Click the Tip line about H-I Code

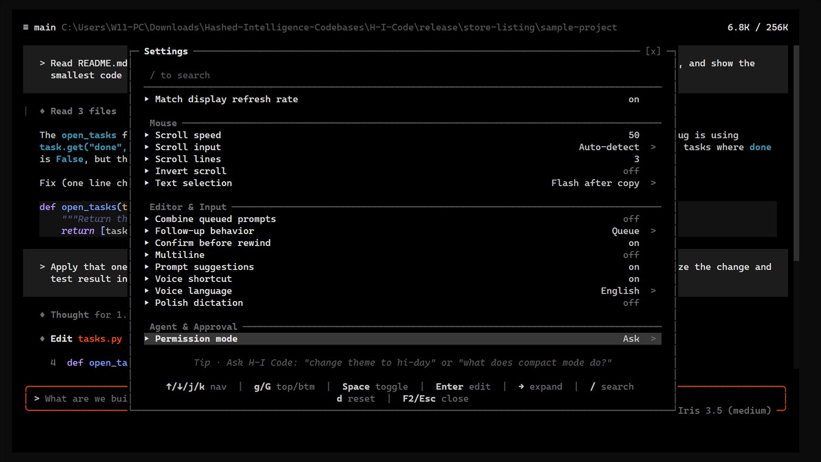(403, 363)
